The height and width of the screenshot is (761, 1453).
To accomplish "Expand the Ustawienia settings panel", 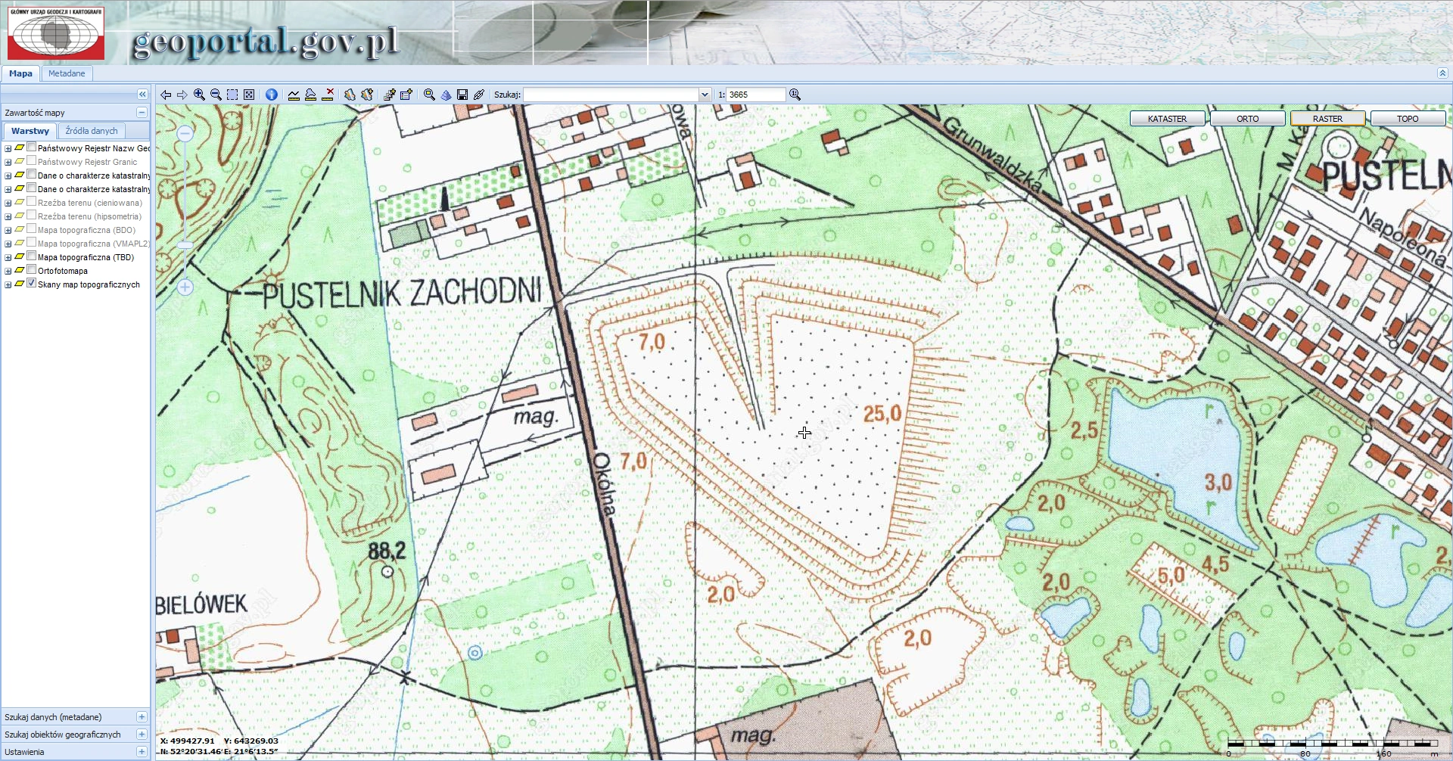I will pos(142,751).
